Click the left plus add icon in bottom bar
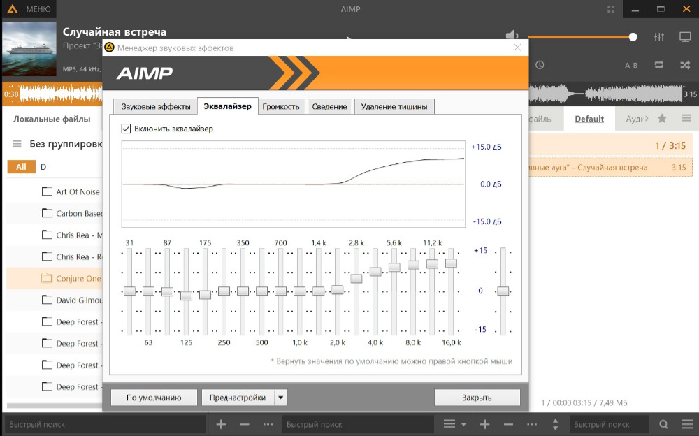This screenshot has width=699, height=436. click(x=221, y=424)
